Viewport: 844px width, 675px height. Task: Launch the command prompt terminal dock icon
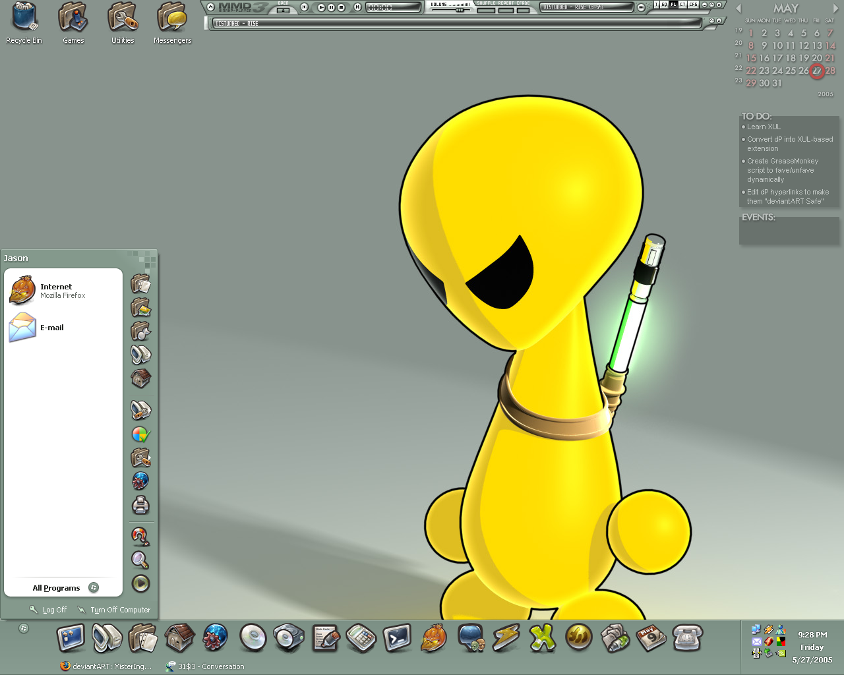click(398, 638)
